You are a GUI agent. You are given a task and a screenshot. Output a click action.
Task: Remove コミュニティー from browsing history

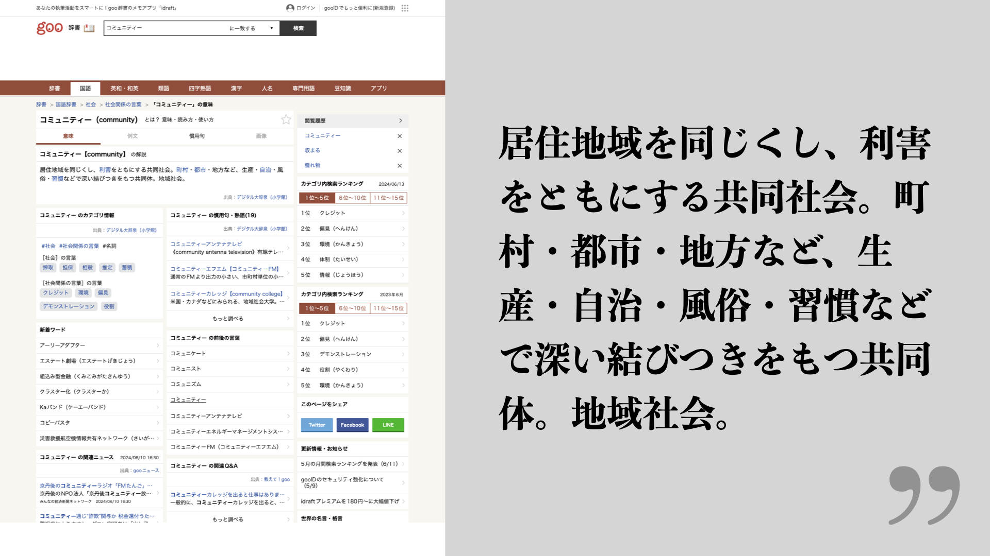click(399, 136)
